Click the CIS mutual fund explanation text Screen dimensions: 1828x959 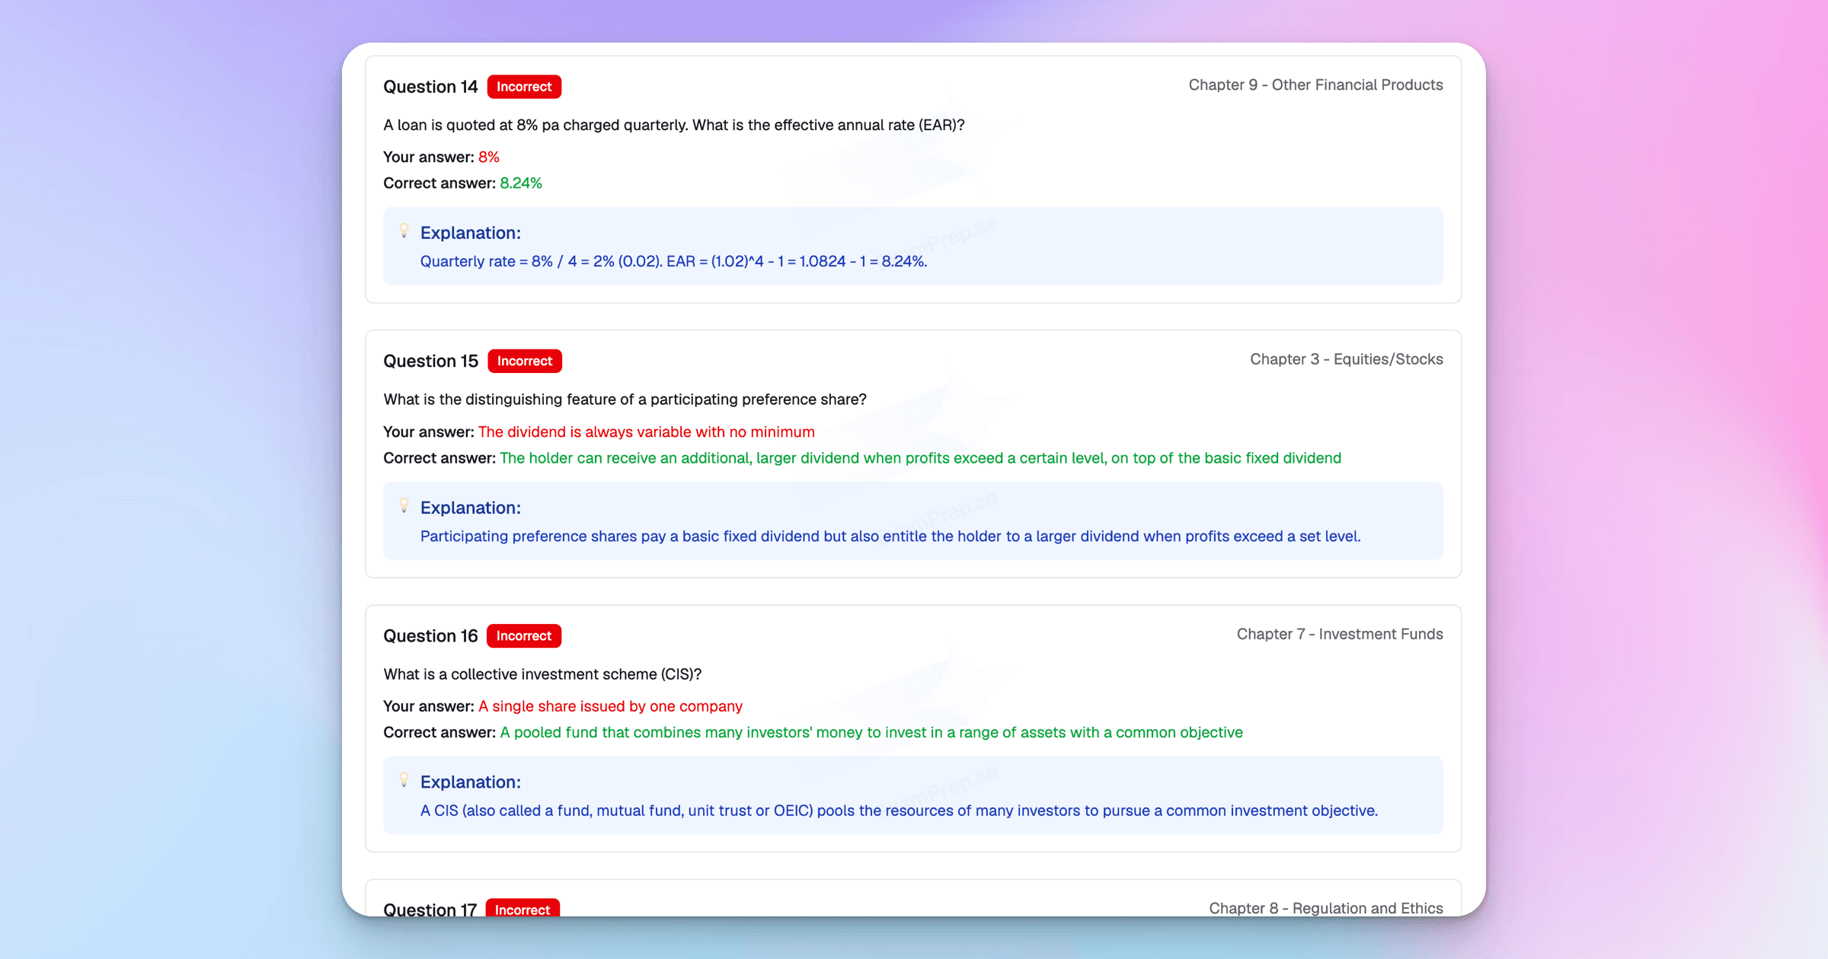click(900, 811)
